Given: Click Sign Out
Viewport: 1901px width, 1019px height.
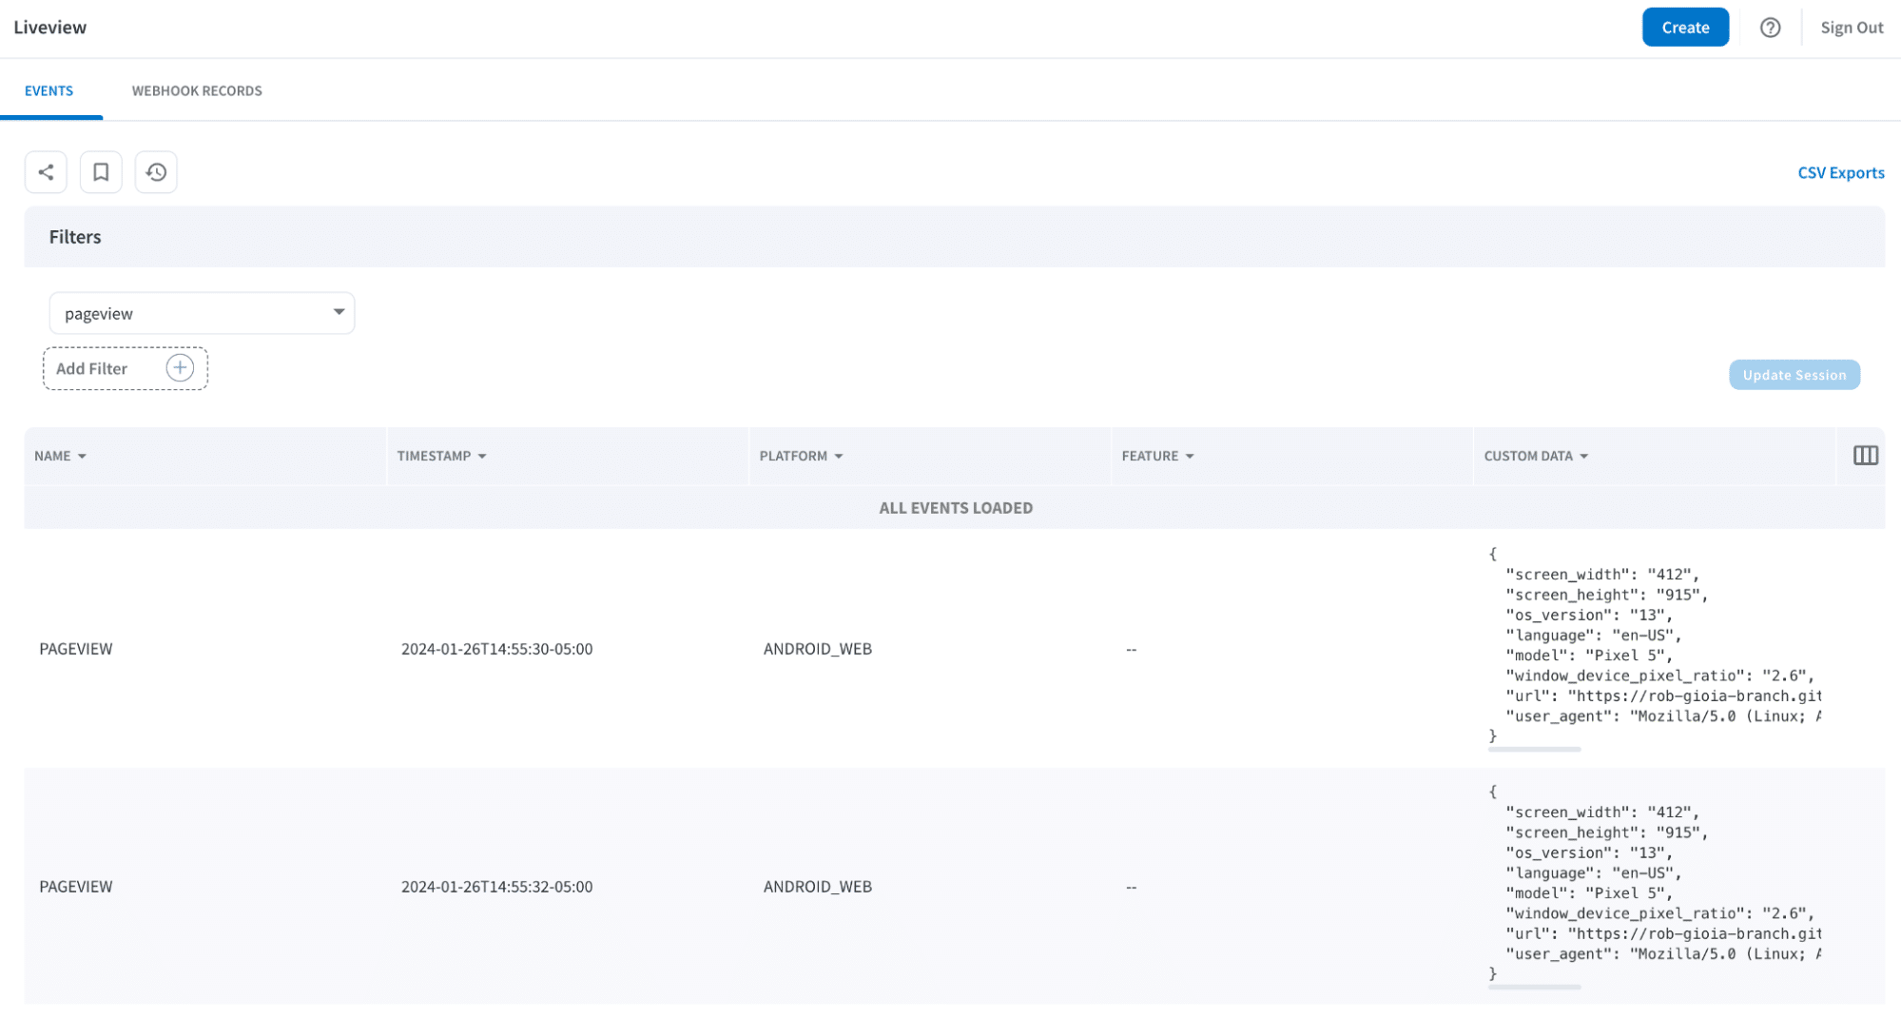Looking at the screenshot, I should (1851, 27).
